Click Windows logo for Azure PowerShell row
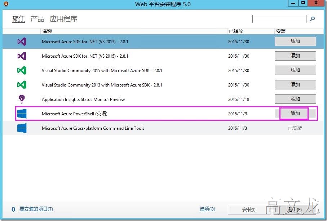This screenshot has height=221, width=327. coord(22,114)
